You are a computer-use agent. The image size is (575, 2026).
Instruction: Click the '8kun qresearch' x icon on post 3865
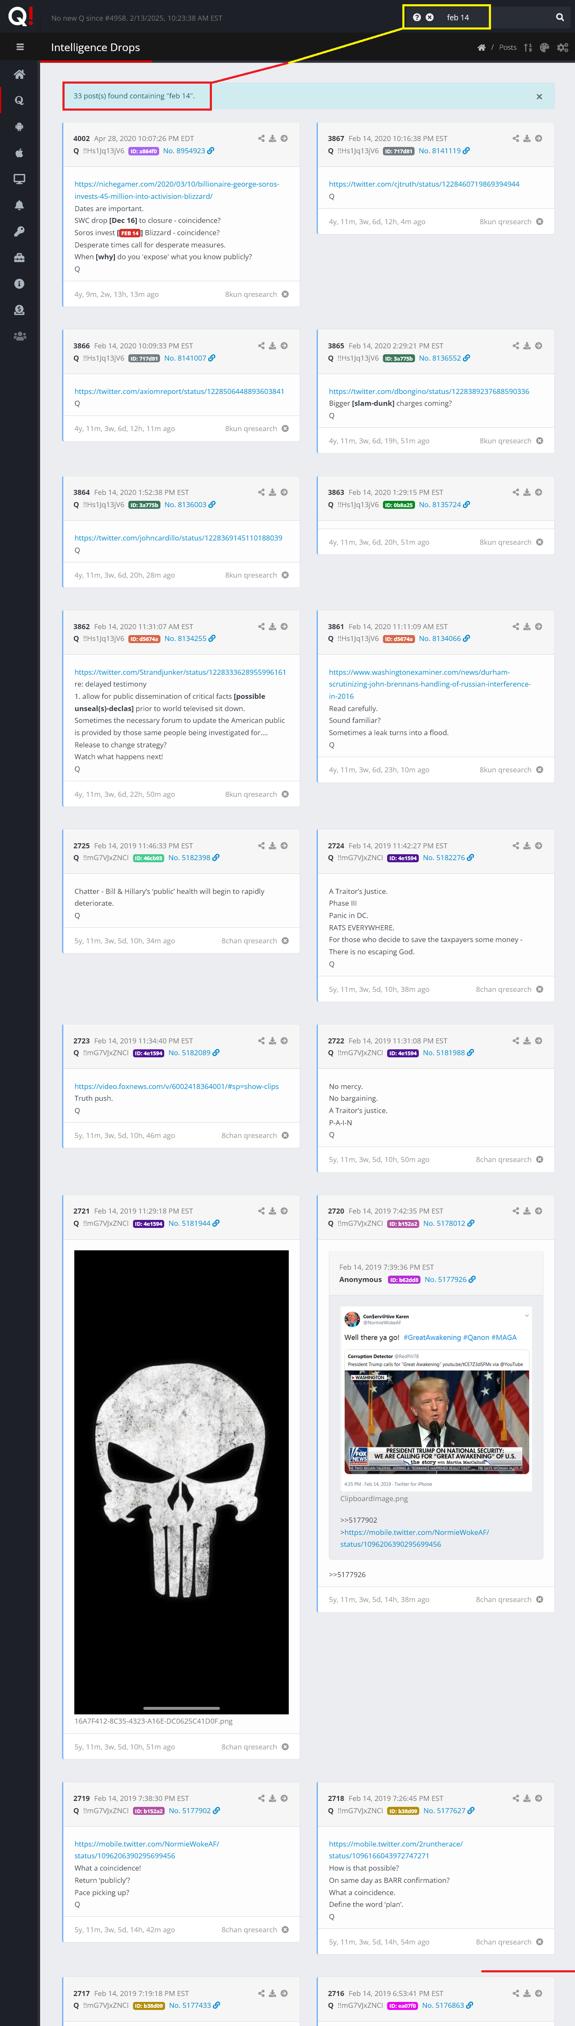(x=540, y=441)
